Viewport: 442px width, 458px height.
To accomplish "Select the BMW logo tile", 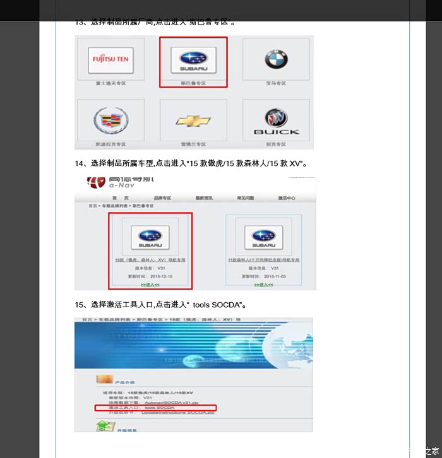I will [276, 59].
